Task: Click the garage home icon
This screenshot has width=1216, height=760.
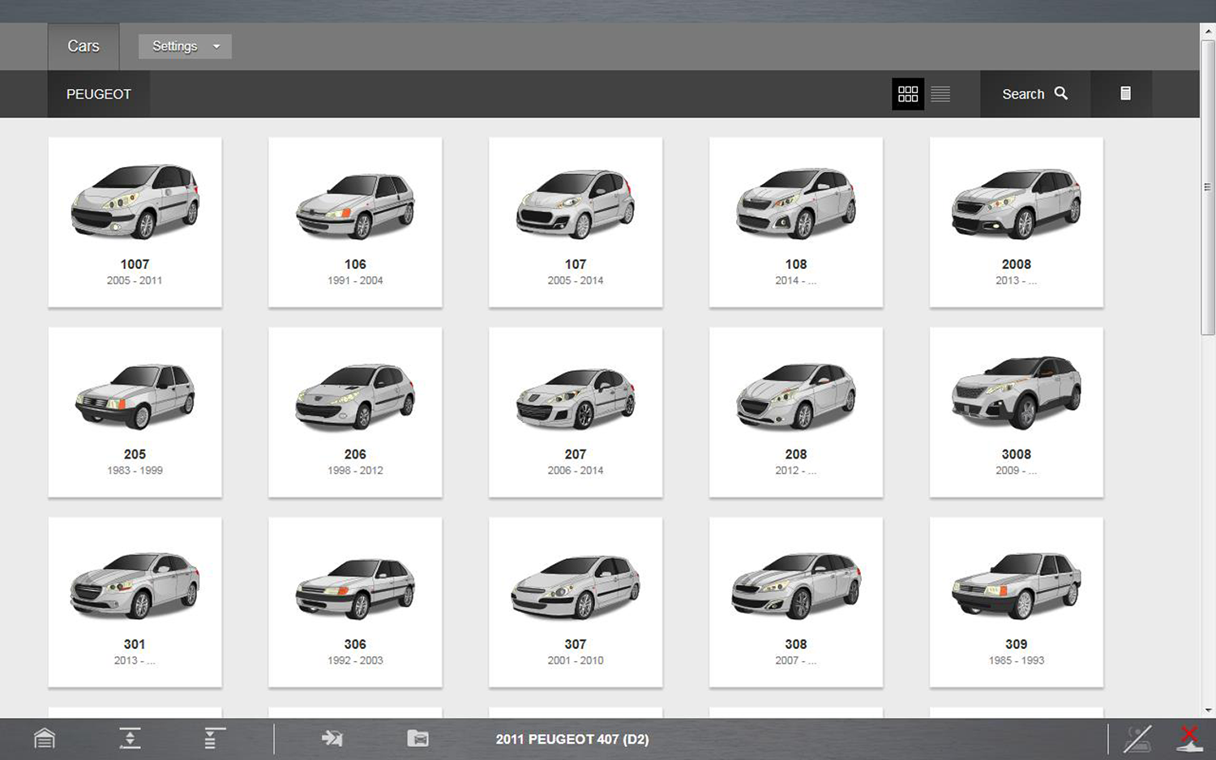Action: [45, 738]
